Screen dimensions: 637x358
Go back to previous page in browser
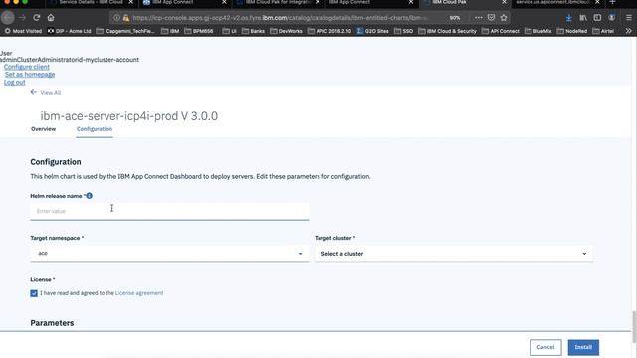pos(7,18)
